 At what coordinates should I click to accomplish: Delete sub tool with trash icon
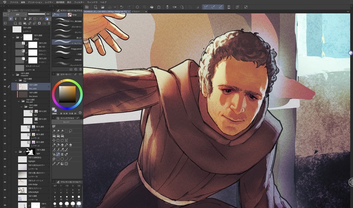point(80,69)
